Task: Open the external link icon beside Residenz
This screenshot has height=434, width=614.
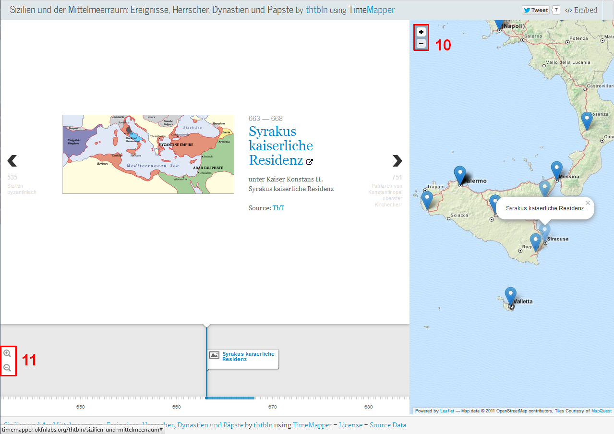Action: (310, 162)
